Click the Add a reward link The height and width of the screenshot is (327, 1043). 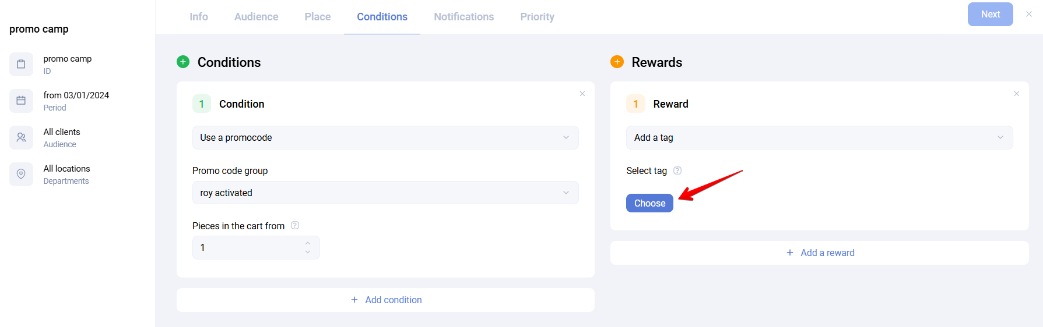(820, 253)
